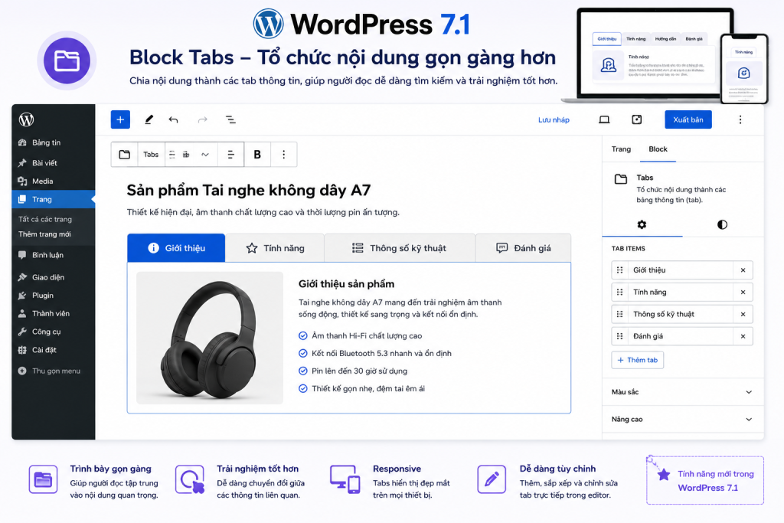The image size is (784, 523).
Task: Open the document overview list view
Action: point(230,119)
